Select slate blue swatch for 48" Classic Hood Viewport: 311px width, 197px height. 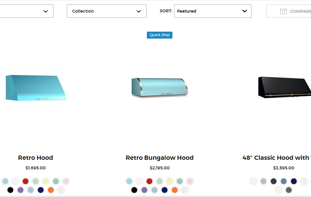(283, 181)
